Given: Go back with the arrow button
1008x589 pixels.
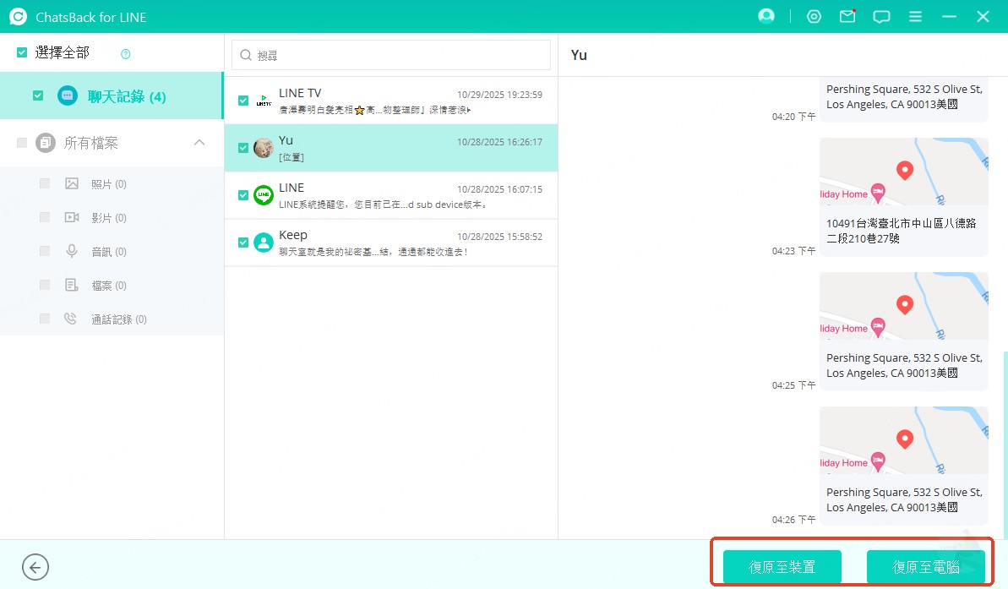Looking at the screenshot, I should (35, 567).
